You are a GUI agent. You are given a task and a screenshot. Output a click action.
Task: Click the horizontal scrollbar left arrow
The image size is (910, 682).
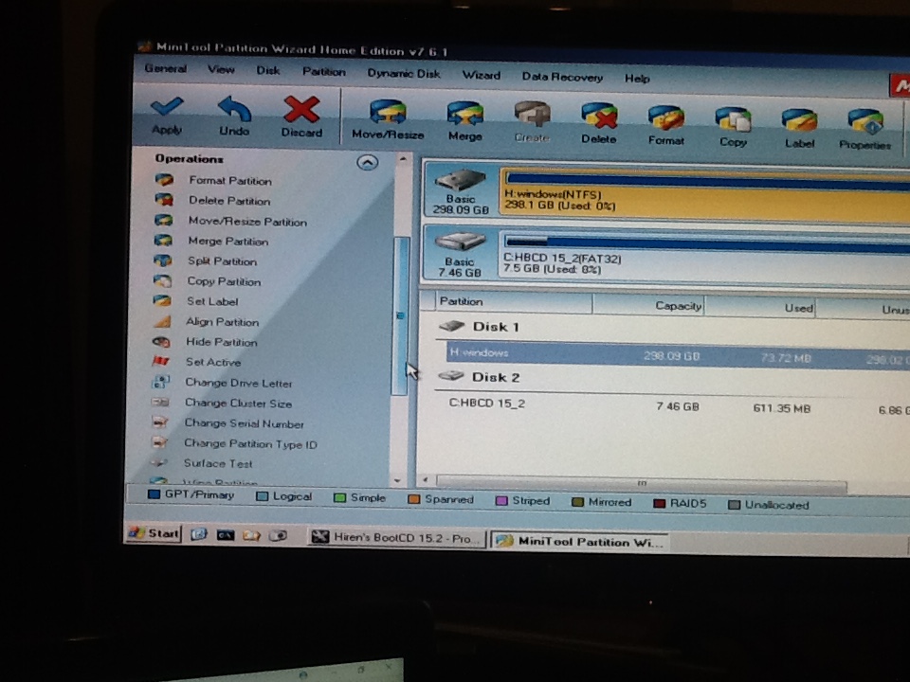(426, 480)
